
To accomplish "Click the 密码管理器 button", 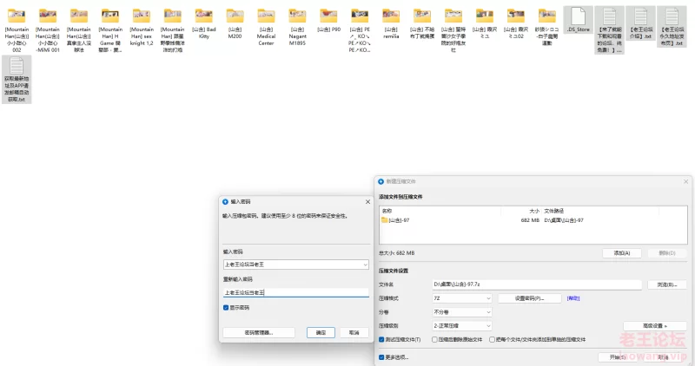I will pyautogui.click(x=259, y=332).
